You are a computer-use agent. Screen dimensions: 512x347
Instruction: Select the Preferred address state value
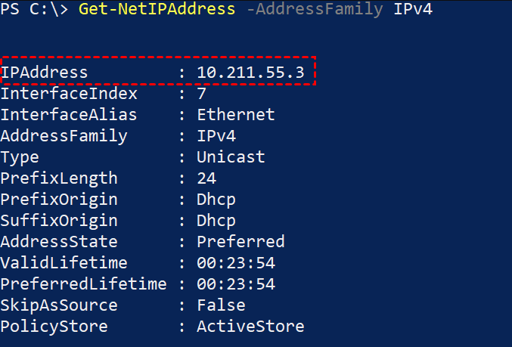[240, 242]
